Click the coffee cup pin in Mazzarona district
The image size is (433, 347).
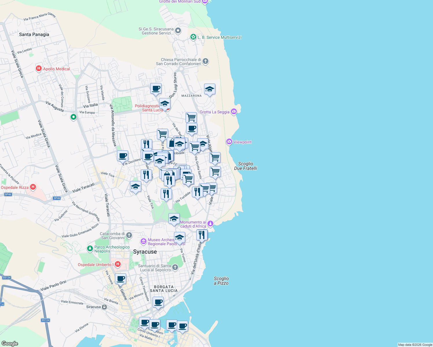156,88
